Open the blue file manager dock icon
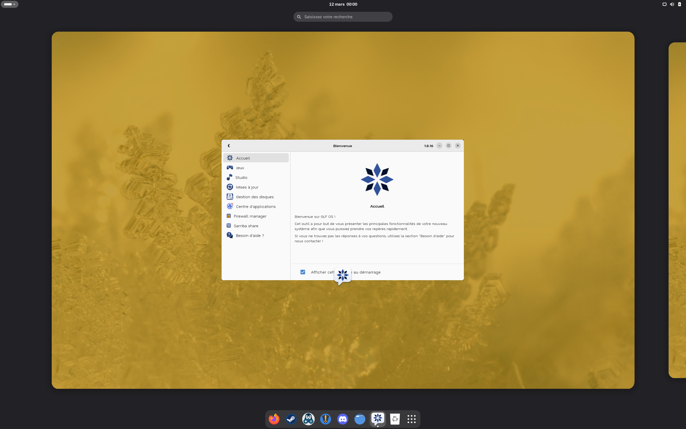686x429 pixels. [360, 419]
